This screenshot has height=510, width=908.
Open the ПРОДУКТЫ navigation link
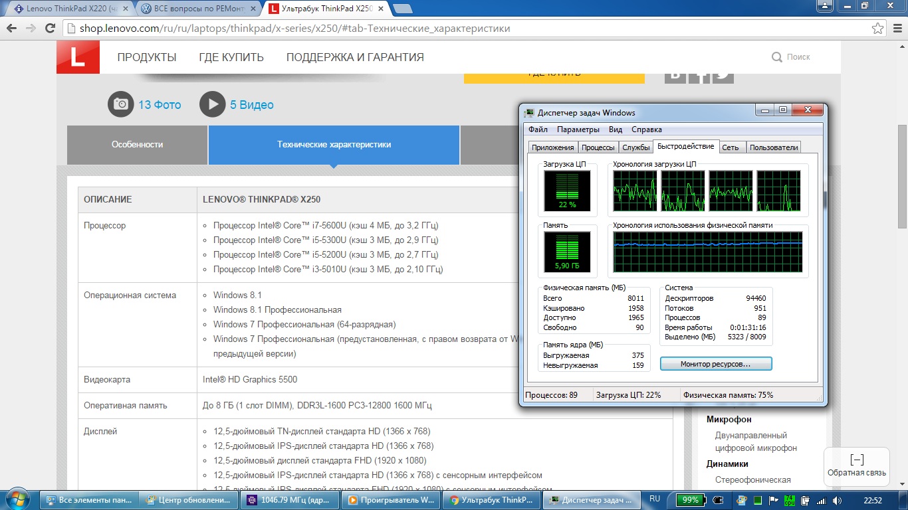147,57
